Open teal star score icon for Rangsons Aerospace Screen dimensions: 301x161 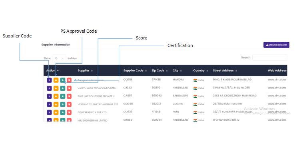pos(63,80)
